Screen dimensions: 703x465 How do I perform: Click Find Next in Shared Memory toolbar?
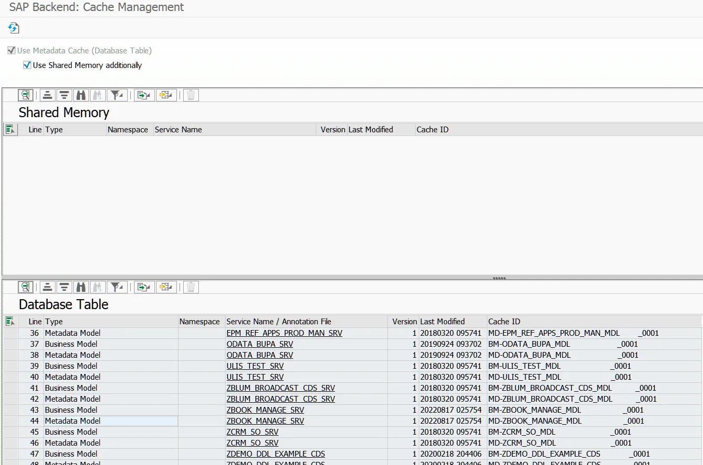point(97,95)
